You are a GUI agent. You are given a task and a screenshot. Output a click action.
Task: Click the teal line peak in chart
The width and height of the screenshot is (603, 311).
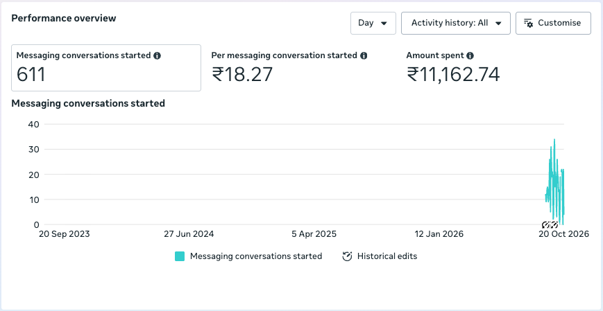pos(554,140)
